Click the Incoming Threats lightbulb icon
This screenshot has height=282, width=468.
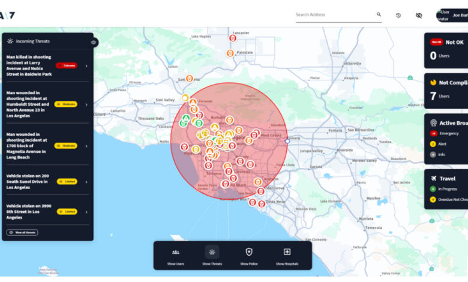(10, 41)
